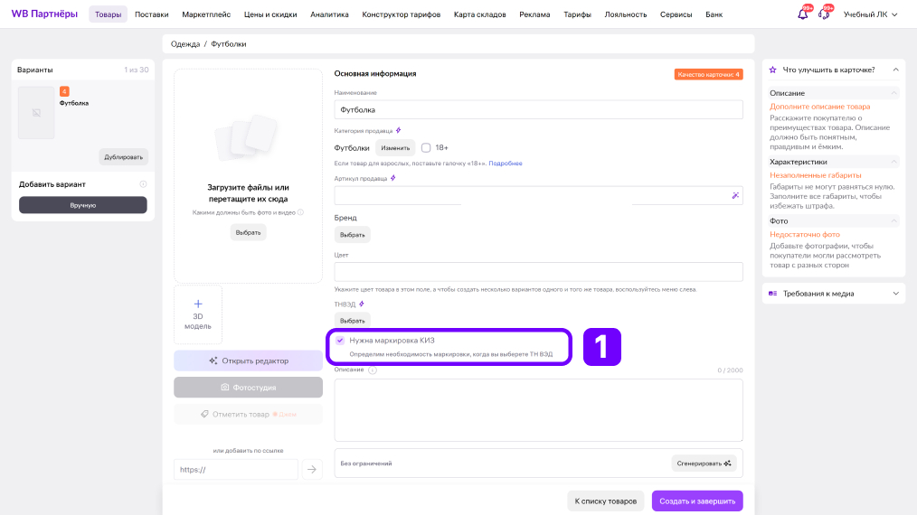
Task: Click the Футболка variant image placeholder
Action: tap(36, 113)
